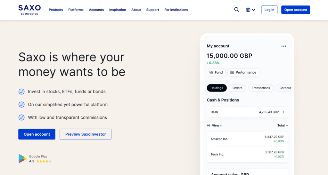Click the Saxo Be Invested logo
The width and height of the screenshot is (328, 175).
coord(29,10)
